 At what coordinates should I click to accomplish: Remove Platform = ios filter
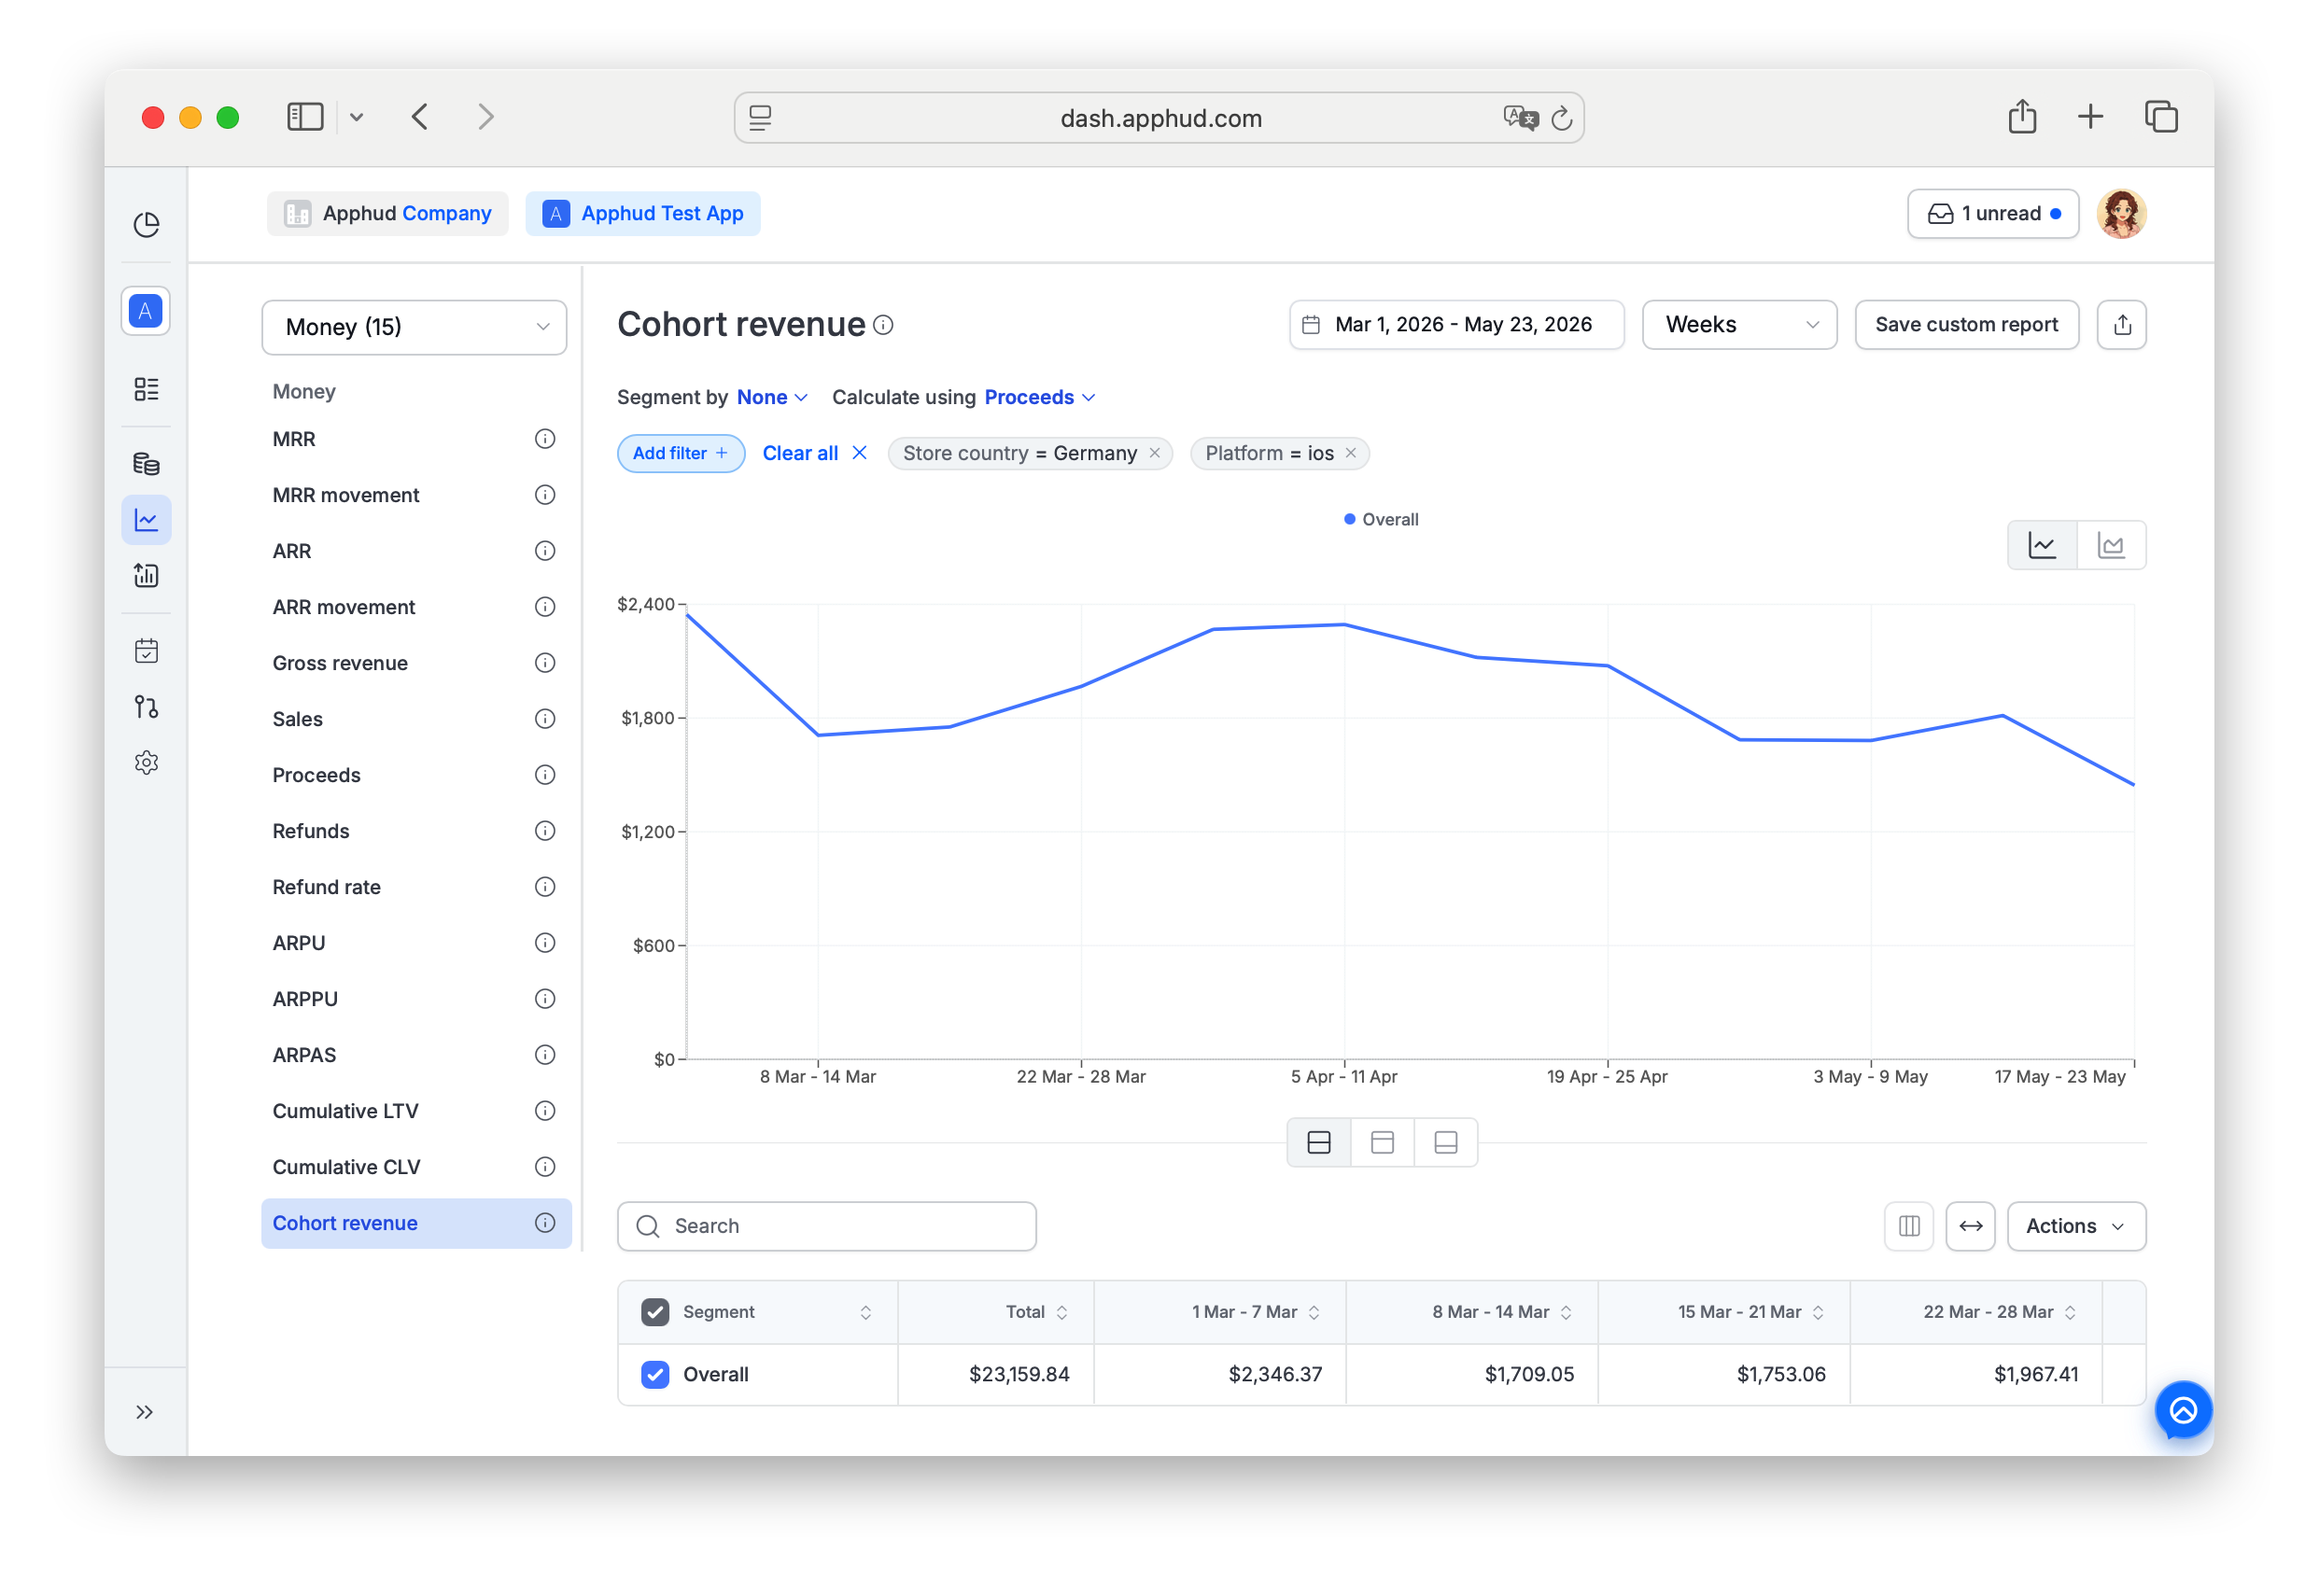pos(1352,454)
